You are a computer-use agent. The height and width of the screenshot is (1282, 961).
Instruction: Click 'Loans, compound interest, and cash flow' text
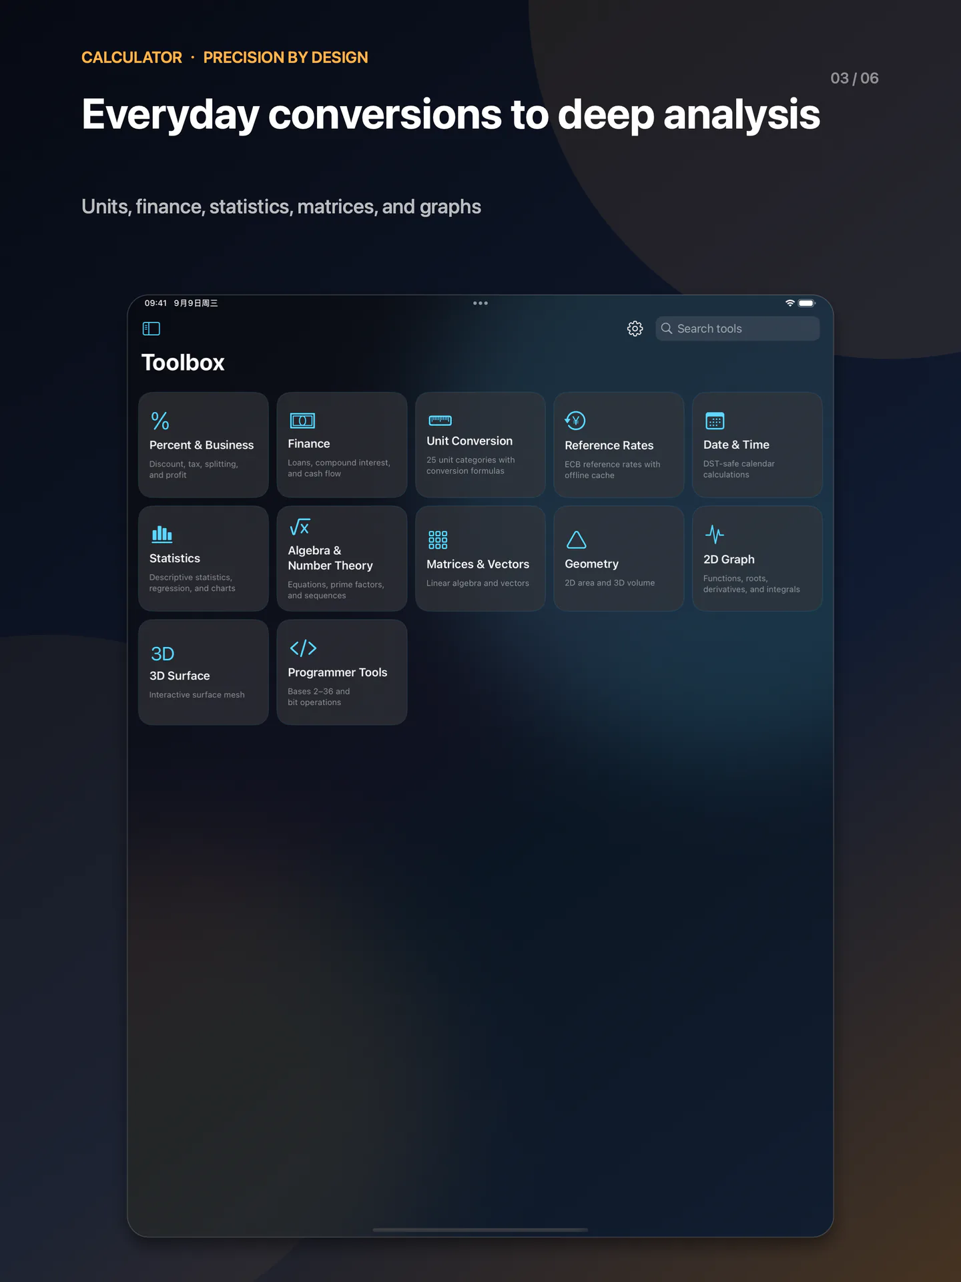(x=339, y=468)
